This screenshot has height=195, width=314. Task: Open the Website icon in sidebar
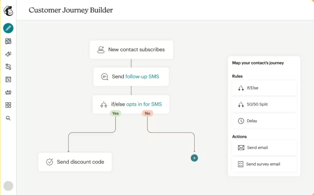(x=8, y=80)
